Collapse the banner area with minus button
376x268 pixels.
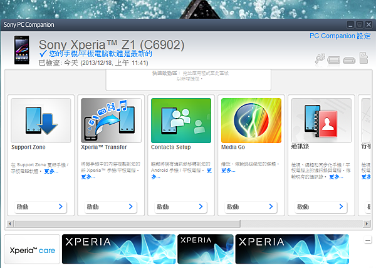click(368, 240)
